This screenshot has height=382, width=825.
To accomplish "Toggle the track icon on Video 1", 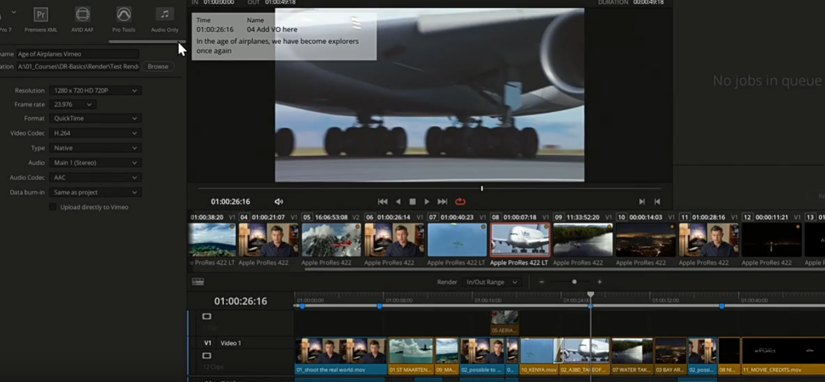I will [207, 356].
